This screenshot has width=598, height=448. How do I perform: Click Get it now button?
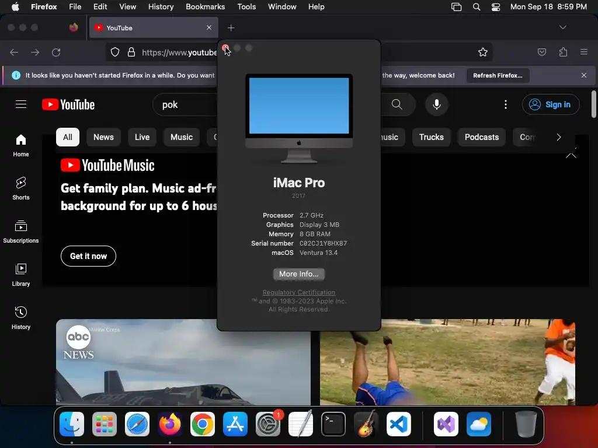(x=89, y=256)
